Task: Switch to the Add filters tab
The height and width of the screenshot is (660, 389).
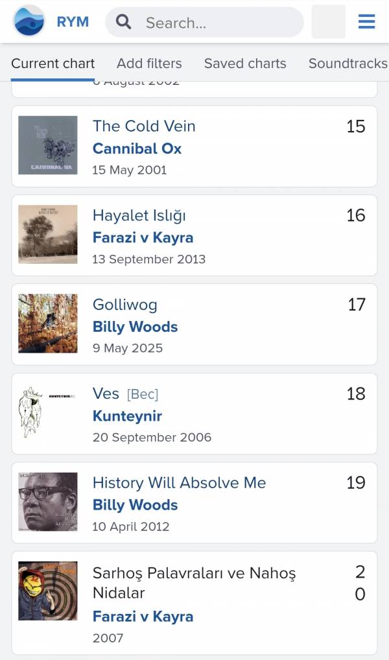Action: pos(149,64)
